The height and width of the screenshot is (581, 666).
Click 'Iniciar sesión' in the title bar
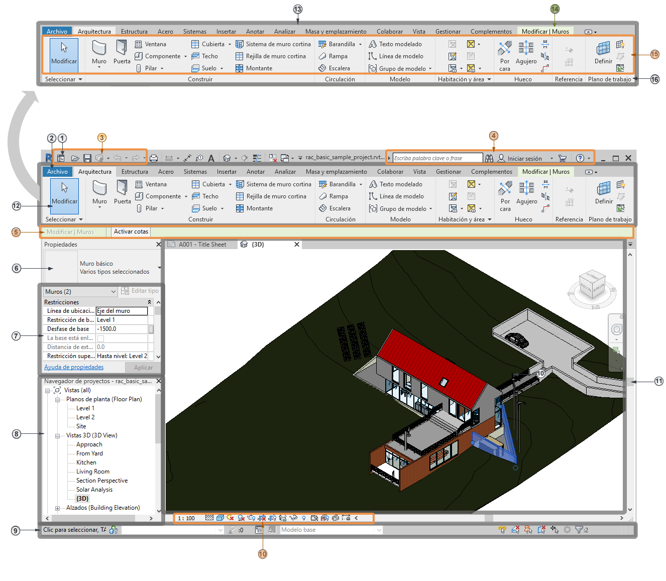coord(524,159)
